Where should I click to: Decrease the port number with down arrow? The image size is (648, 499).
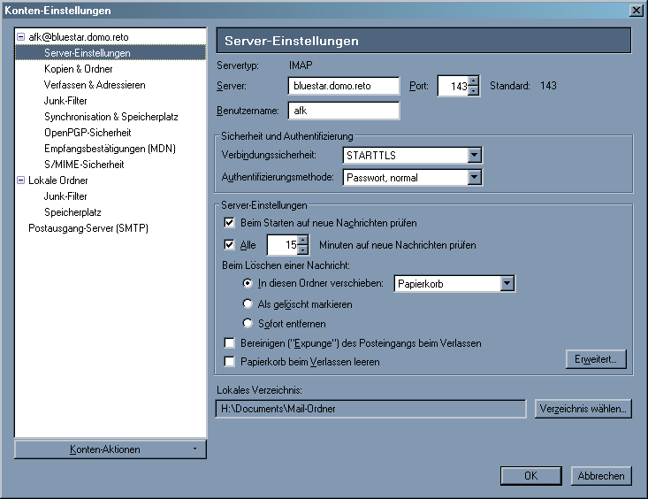point(474,90)
